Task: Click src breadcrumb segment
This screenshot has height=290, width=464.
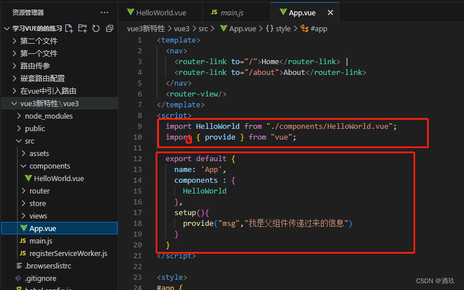Action: [x=203, y=29]
